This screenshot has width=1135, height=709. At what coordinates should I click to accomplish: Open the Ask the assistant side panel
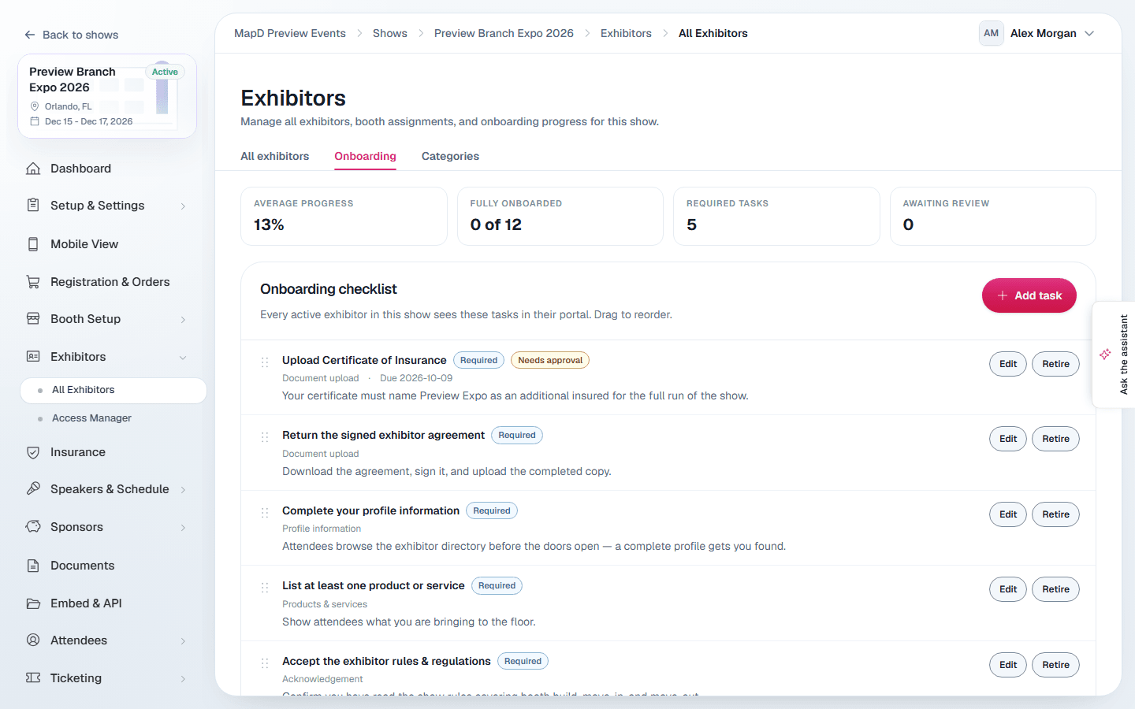[x=1114, y=354]
